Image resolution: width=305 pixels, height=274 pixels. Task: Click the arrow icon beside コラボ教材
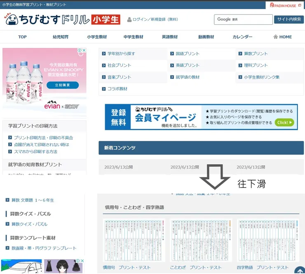click(104, 89)
